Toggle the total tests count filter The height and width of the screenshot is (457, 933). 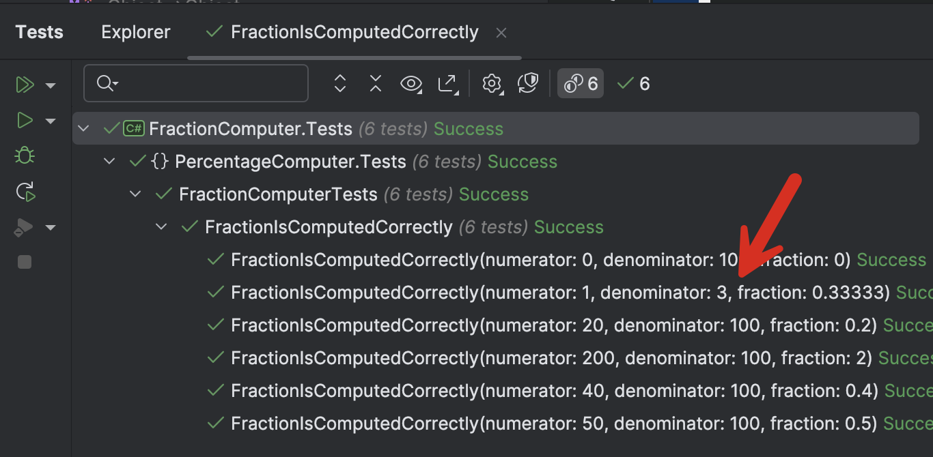pyautogui.click(x=580, y=83)
